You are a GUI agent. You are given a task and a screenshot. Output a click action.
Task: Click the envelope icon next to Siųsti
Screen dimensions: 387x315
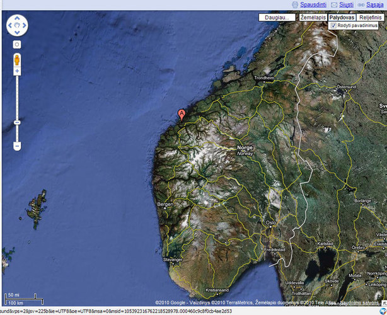point(333,4)
